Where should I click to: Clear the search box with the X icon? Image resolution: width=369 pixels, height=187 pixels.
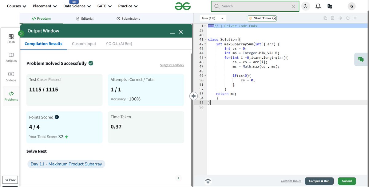click(x=293, y=6)
